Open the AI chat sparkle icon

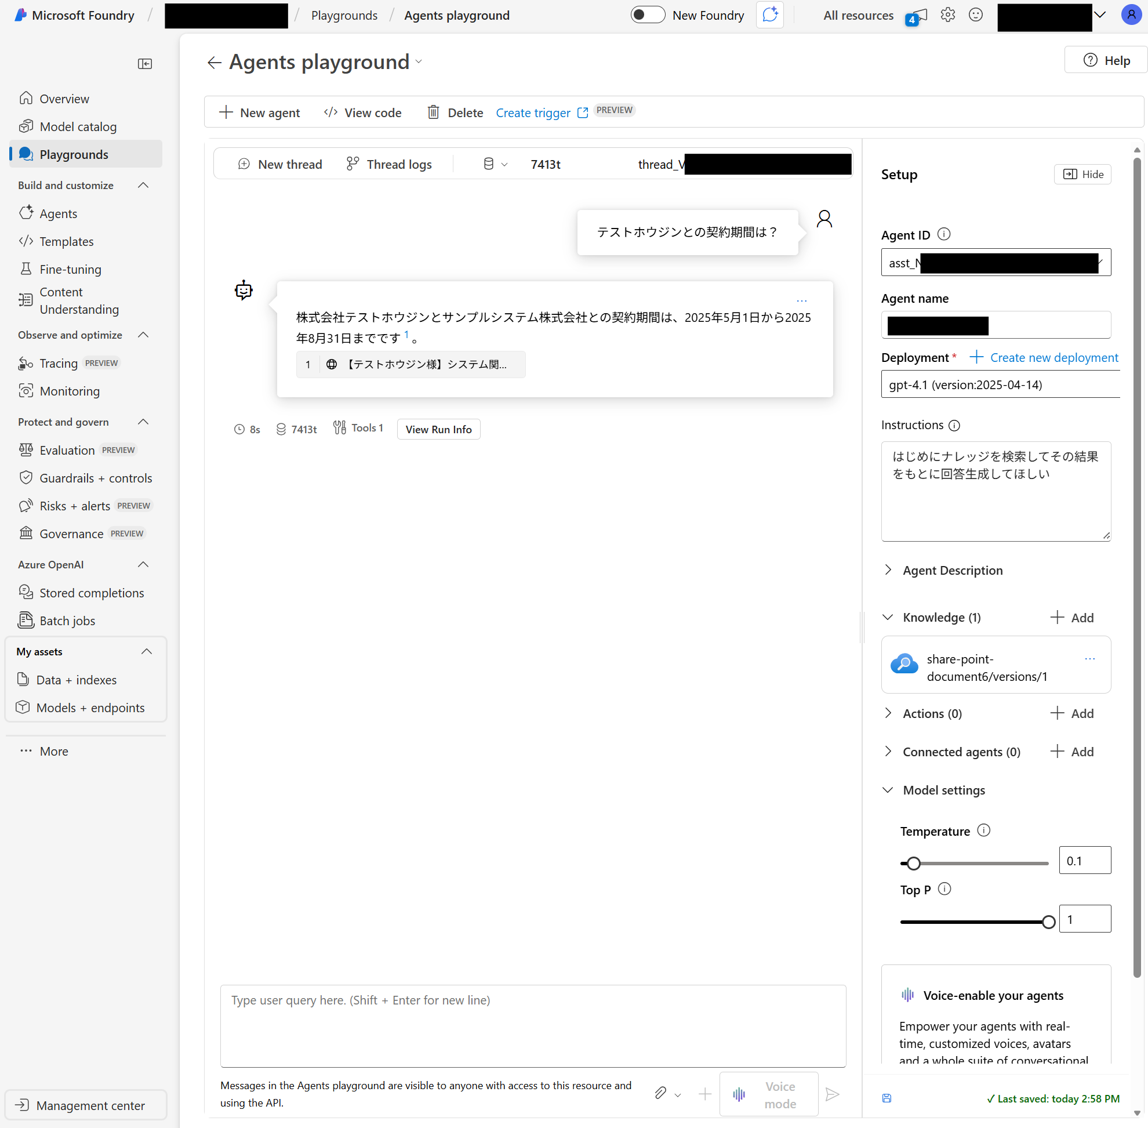click(769, 16)
